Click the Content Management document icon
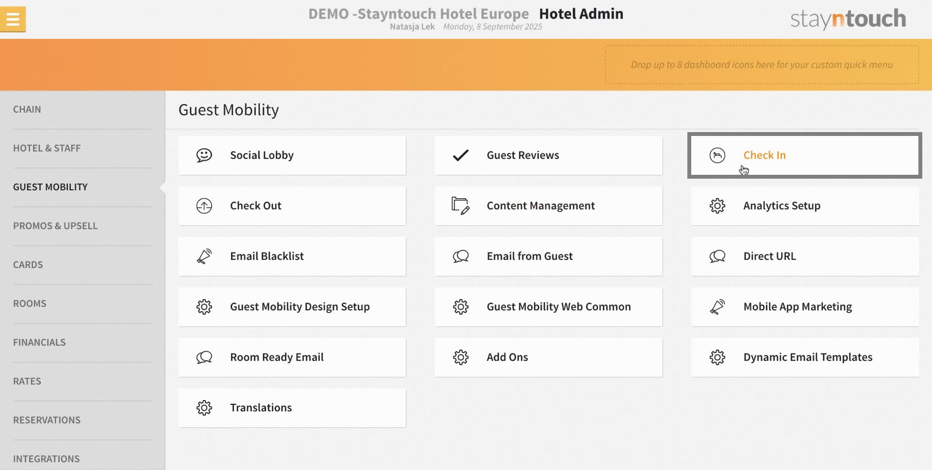Viewport: 932px width, 470px height. (x=461, y=205)
